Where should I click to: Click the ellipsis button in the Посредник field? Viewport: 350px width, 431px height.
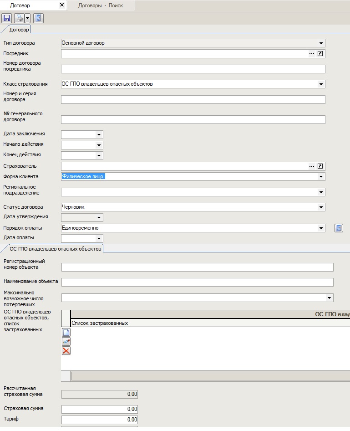312,54
